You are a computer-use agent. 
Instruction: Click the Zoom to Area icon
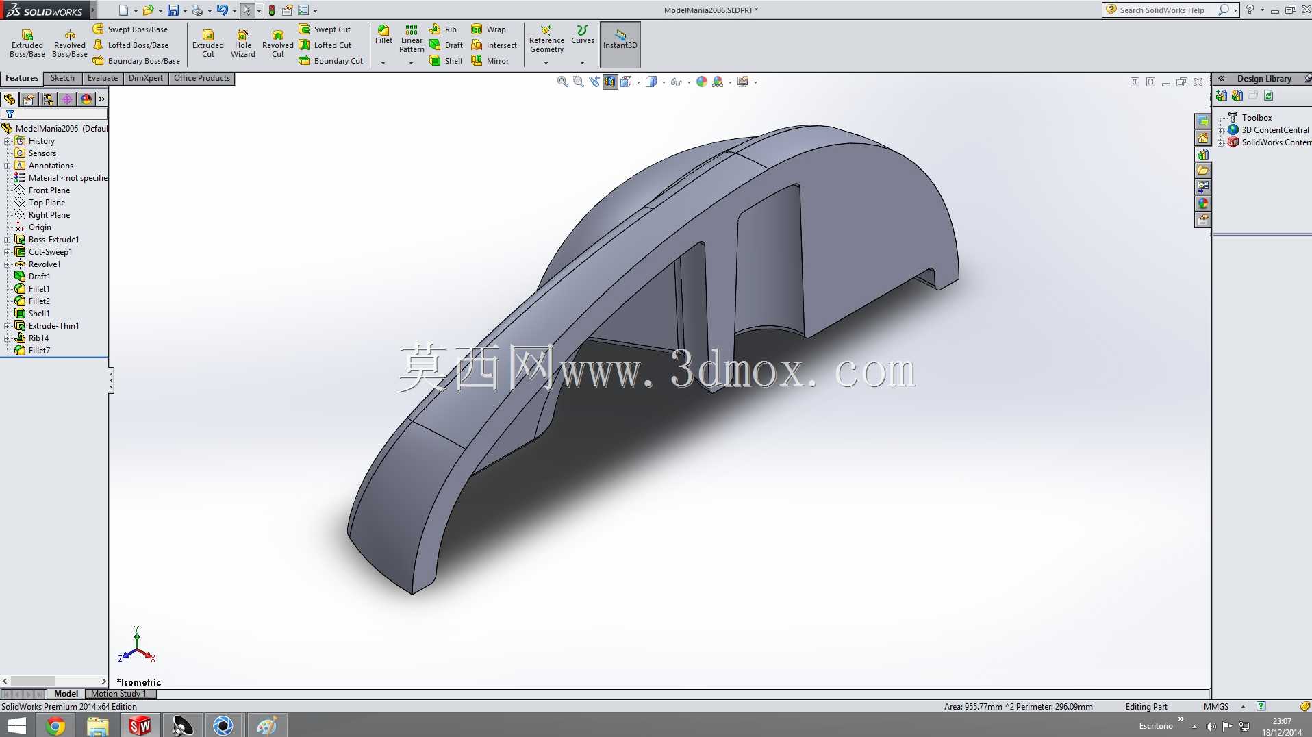579,82
